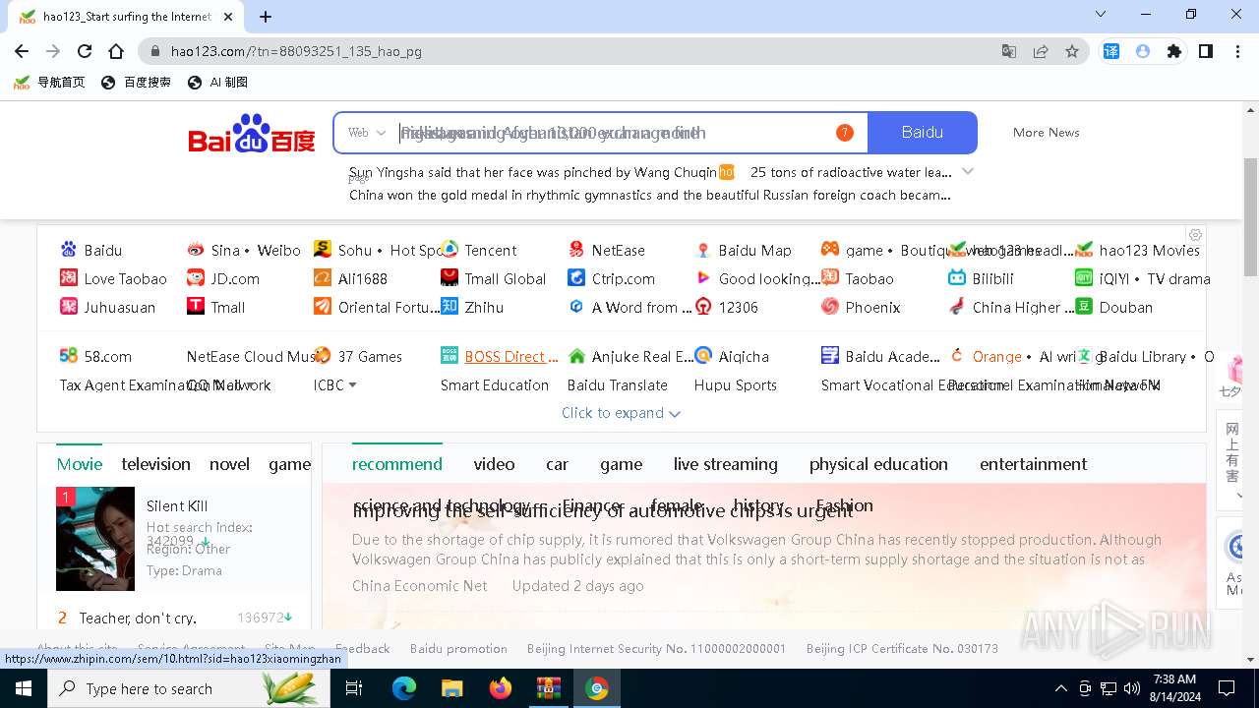Open Douban site icon

coord(1084,307)
